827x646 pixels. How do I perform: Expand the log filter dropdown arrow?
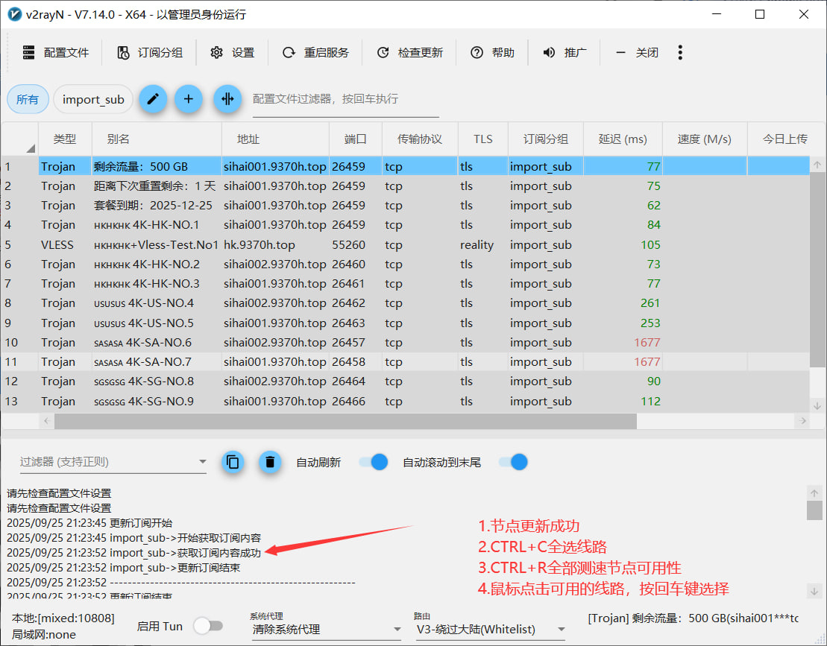[202, 462]
